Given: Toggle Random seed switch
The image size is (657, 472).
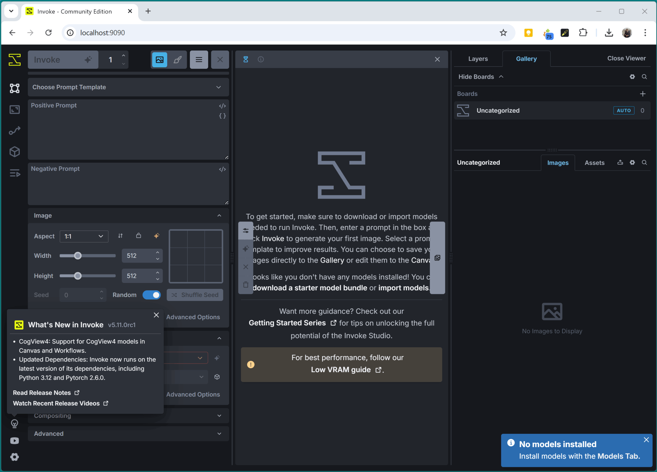Looking at the screenshot, I should click(151, 295).
